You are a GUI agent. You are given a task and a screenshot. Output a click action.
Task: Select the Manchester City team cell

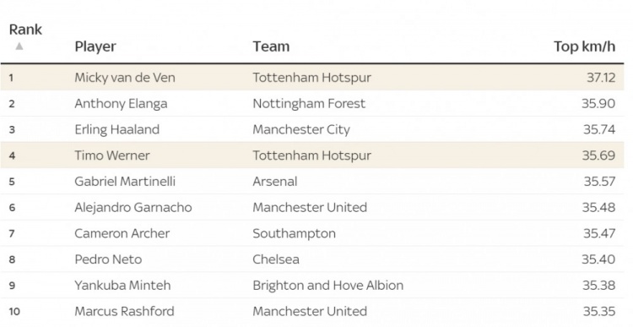pos(301,130)
